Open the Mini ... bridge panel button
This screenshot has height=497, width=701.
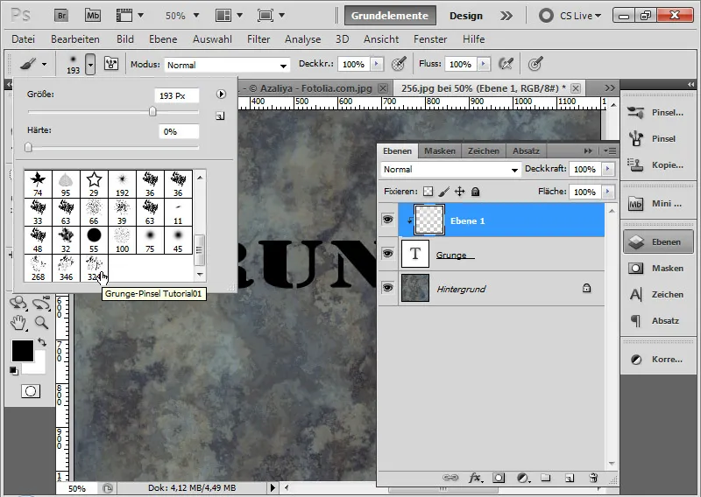point(658,204)
